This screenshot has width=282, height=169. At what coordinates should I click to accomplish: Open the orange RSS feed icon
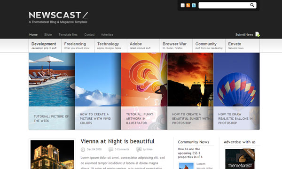[x=188, y=5]
